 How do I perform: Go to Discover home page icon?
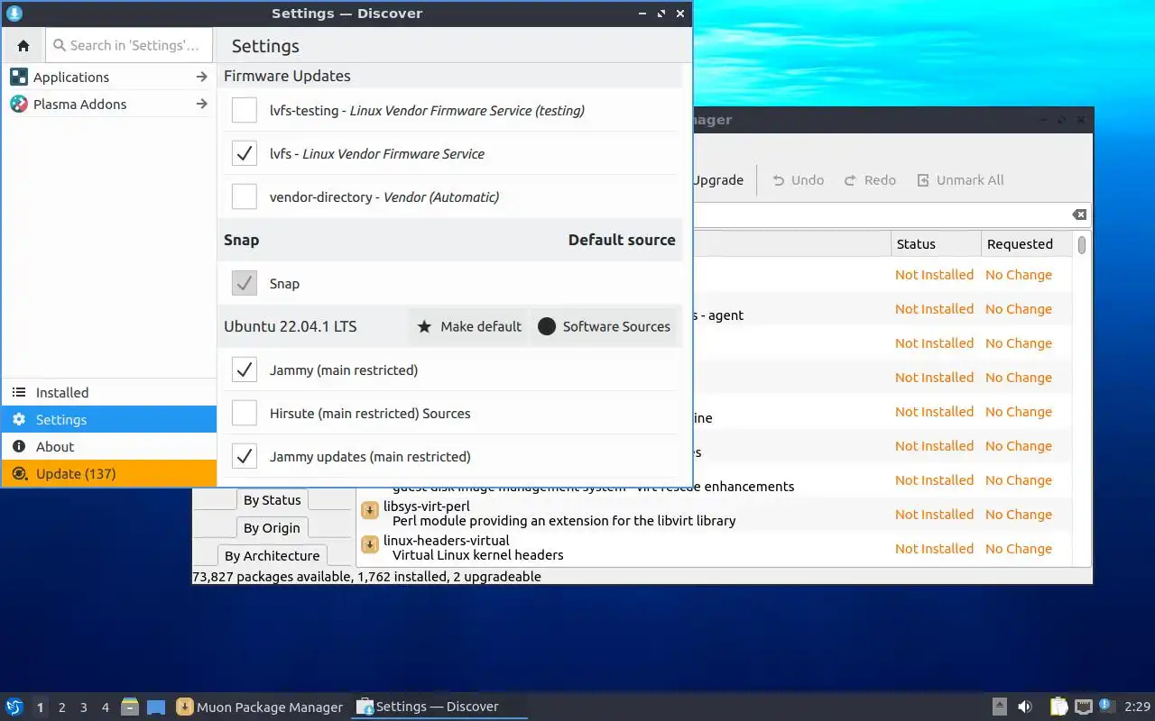[x=23, y=45]
